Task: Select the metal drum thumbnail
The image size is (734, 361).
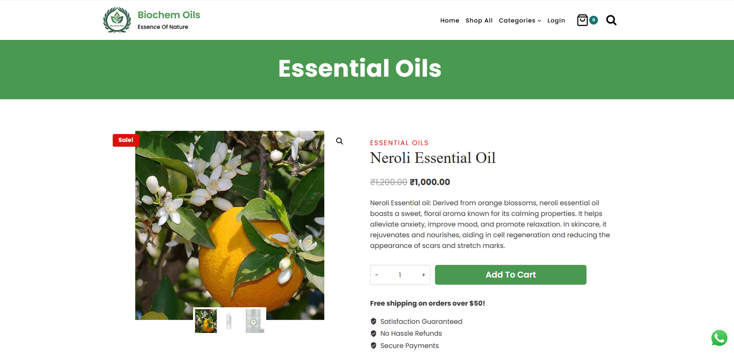Action: (x=254, y=321)
